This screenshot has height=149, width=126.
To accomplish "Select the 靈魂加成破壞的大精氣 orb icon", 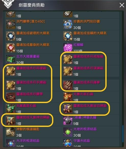I will (x=11, y=36).
